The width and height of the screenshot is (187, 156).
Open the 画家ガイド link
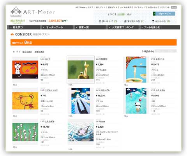(113, 7)
